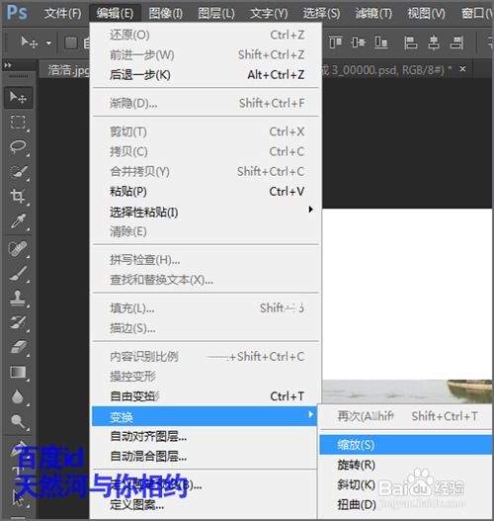Choose 自动混合图层... entry
The image size is (494, 521).
(205, 456)
